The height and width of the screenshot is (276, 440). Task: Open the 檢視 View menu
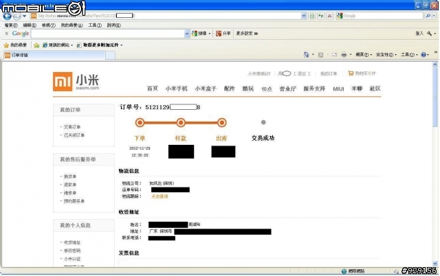point(49,25)
